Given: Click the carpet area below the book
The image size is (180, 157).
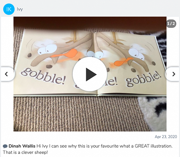Looking at the screenshot, I should (x=77, y=114).
